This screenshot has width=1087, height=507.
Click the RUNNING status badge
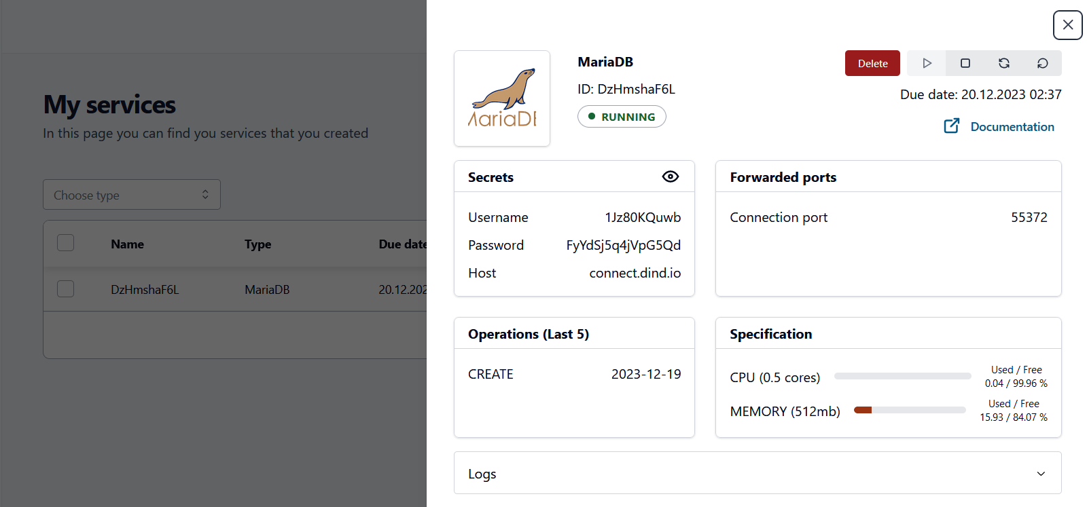622,117
